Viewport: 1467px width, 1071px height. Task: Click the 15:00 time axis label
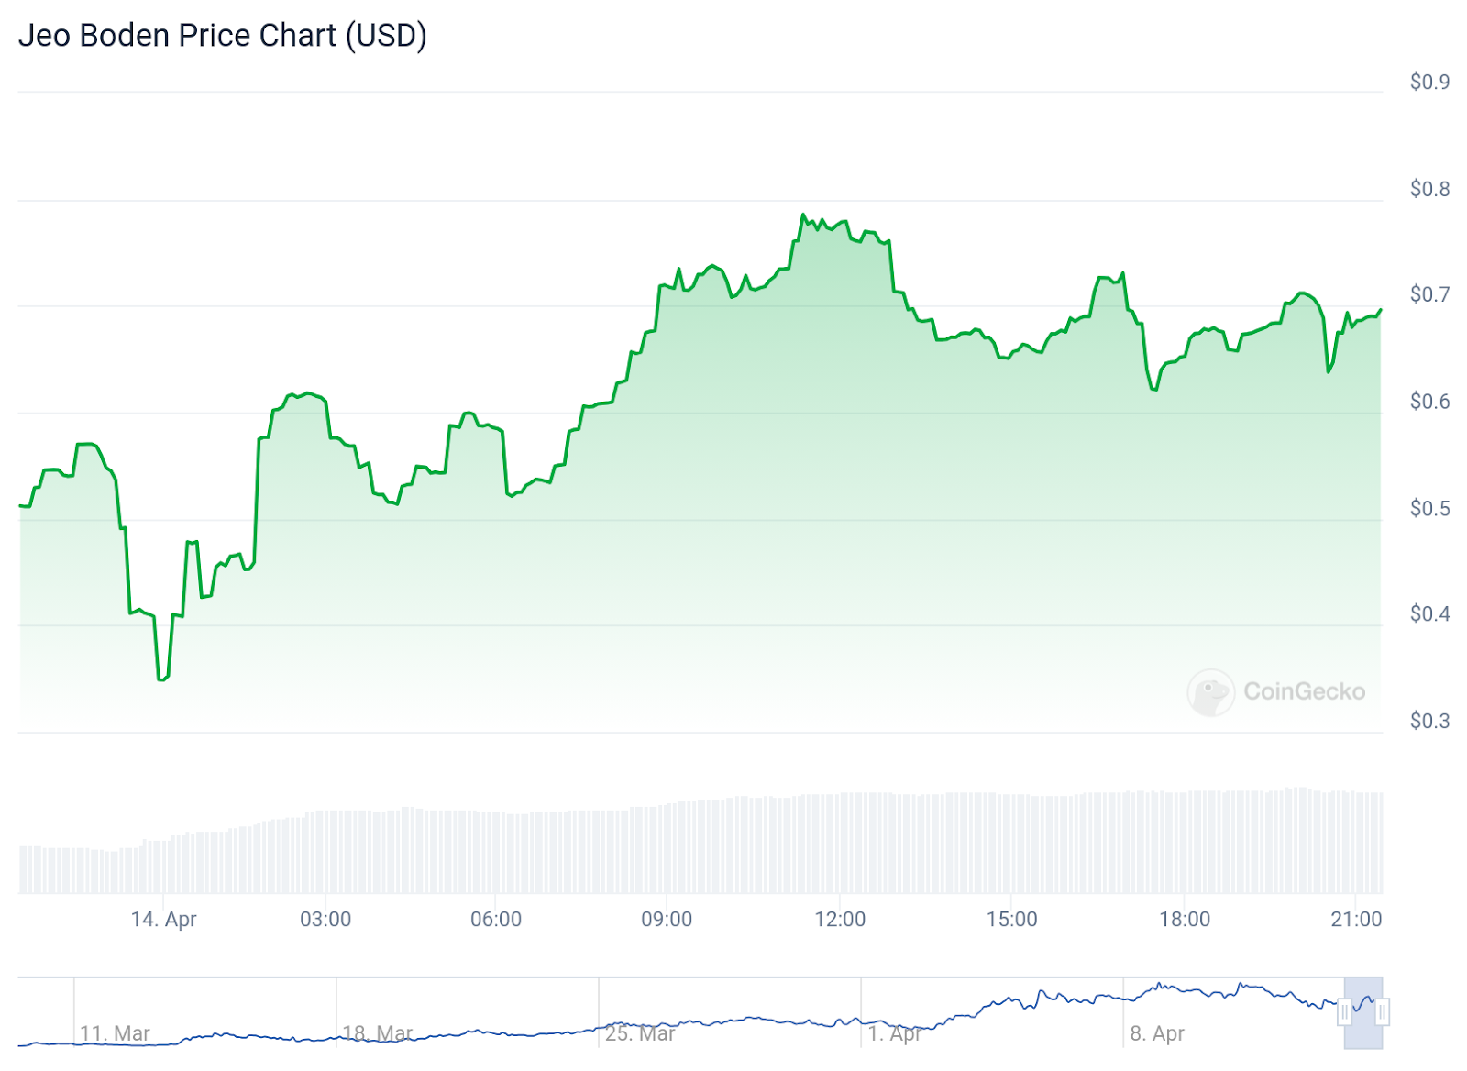pyautogui.click(x=1011, y=919)
